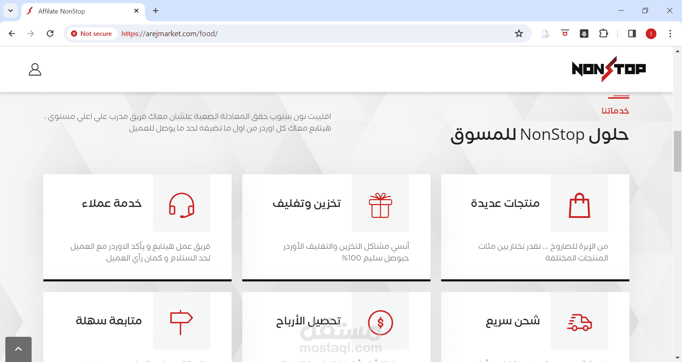Toggle the browser side panel icon
Image resolution: width=682 pixels, height=362 pixels.
point(632,34)
